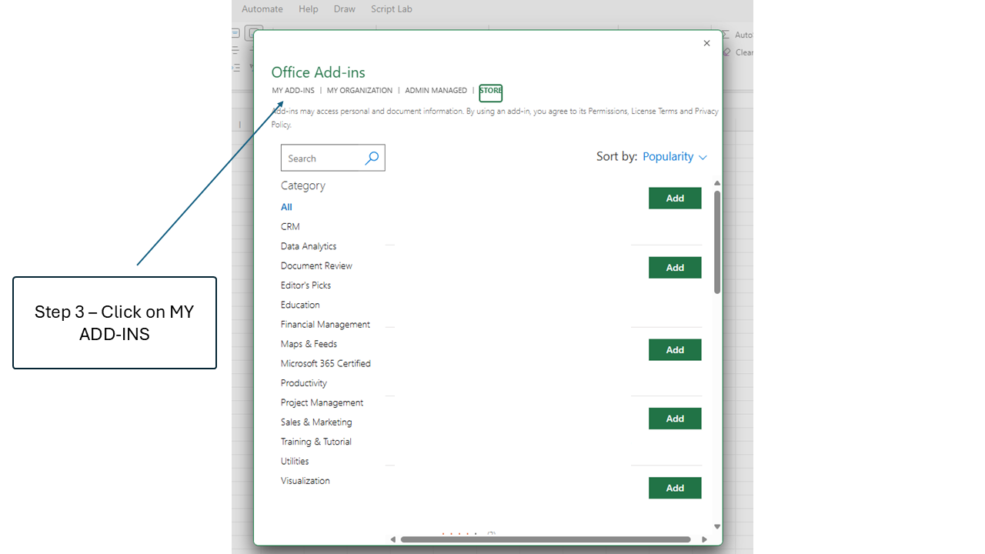Click the first Add button

coord(675,198)
